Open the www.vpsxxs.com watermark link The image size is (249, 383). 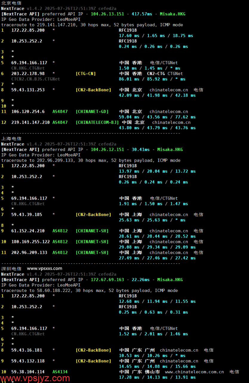44,268
